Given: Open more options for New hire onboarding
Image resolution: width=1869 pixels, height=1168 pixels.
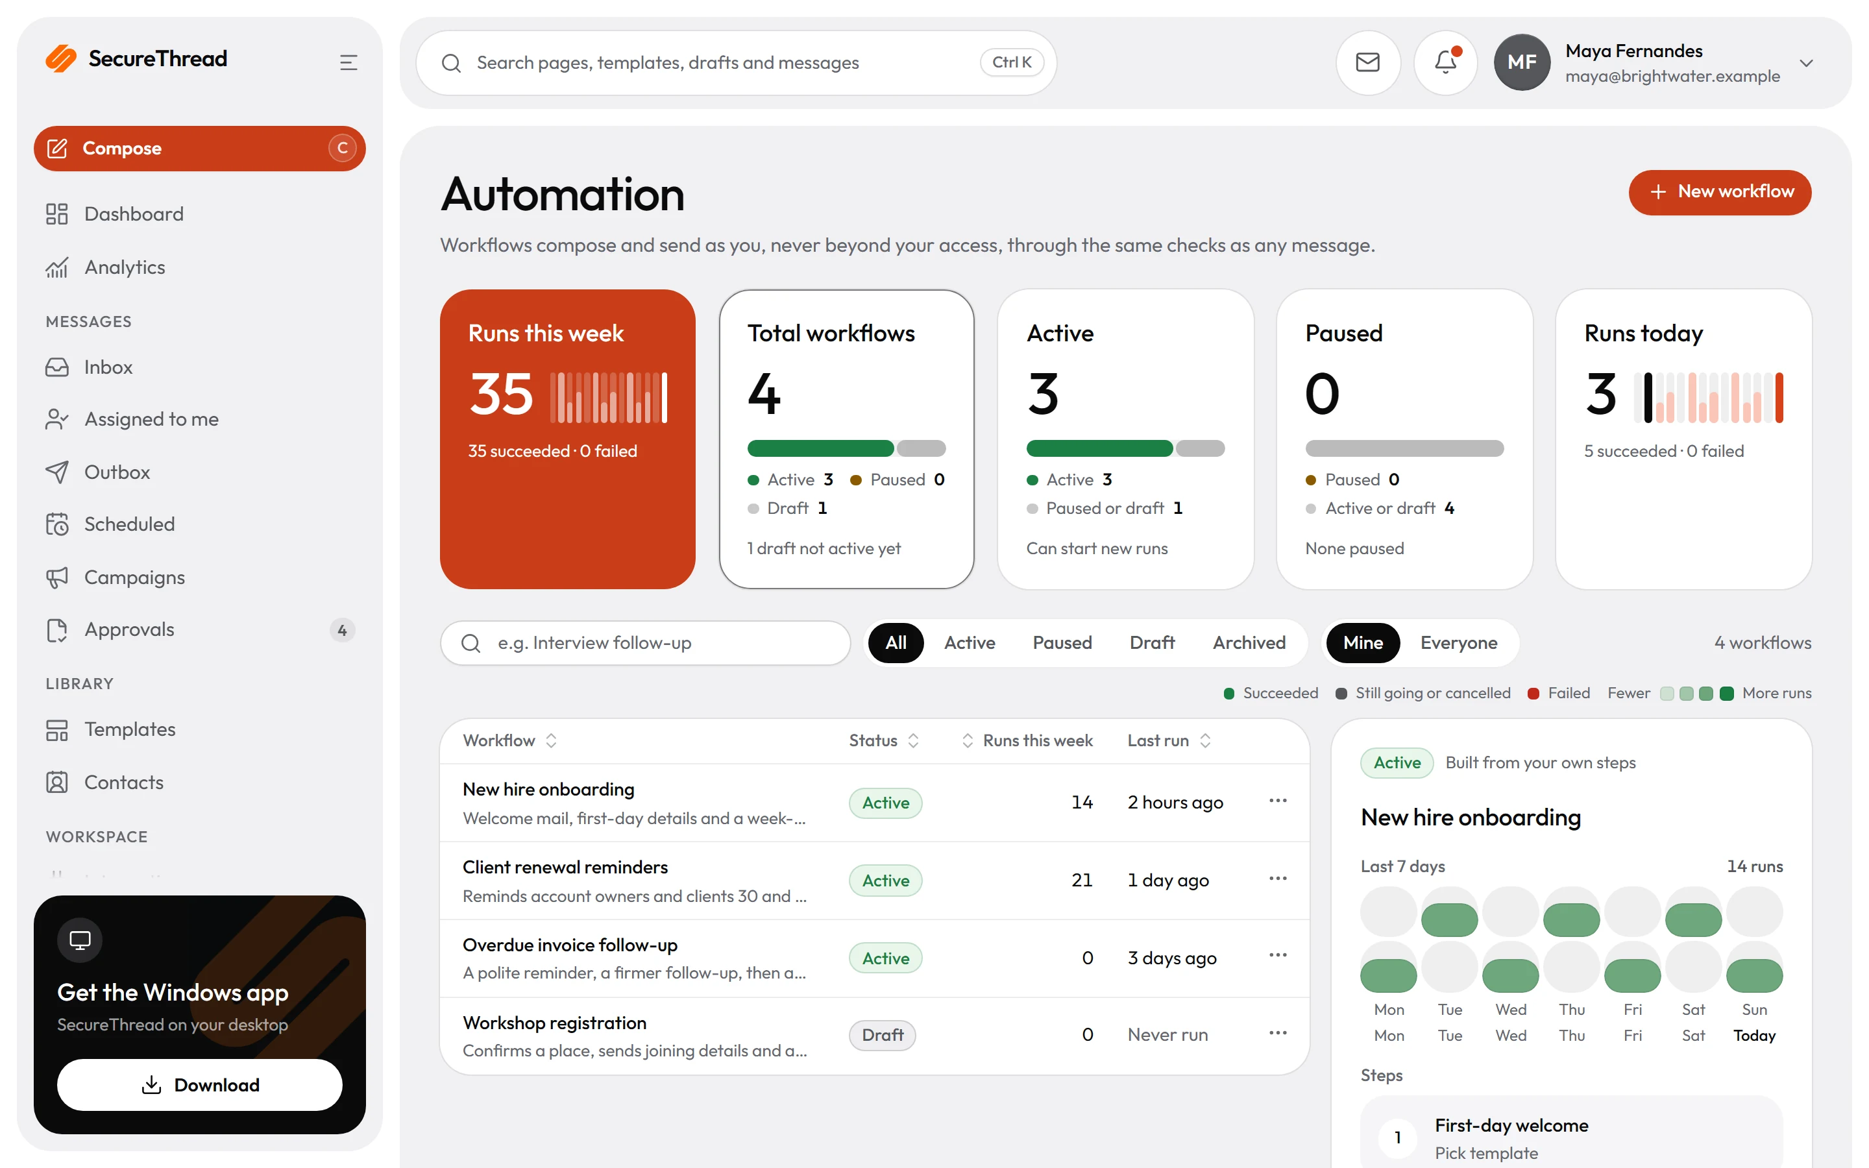Looking at the screenshot, I should [x=1277, y=800].
